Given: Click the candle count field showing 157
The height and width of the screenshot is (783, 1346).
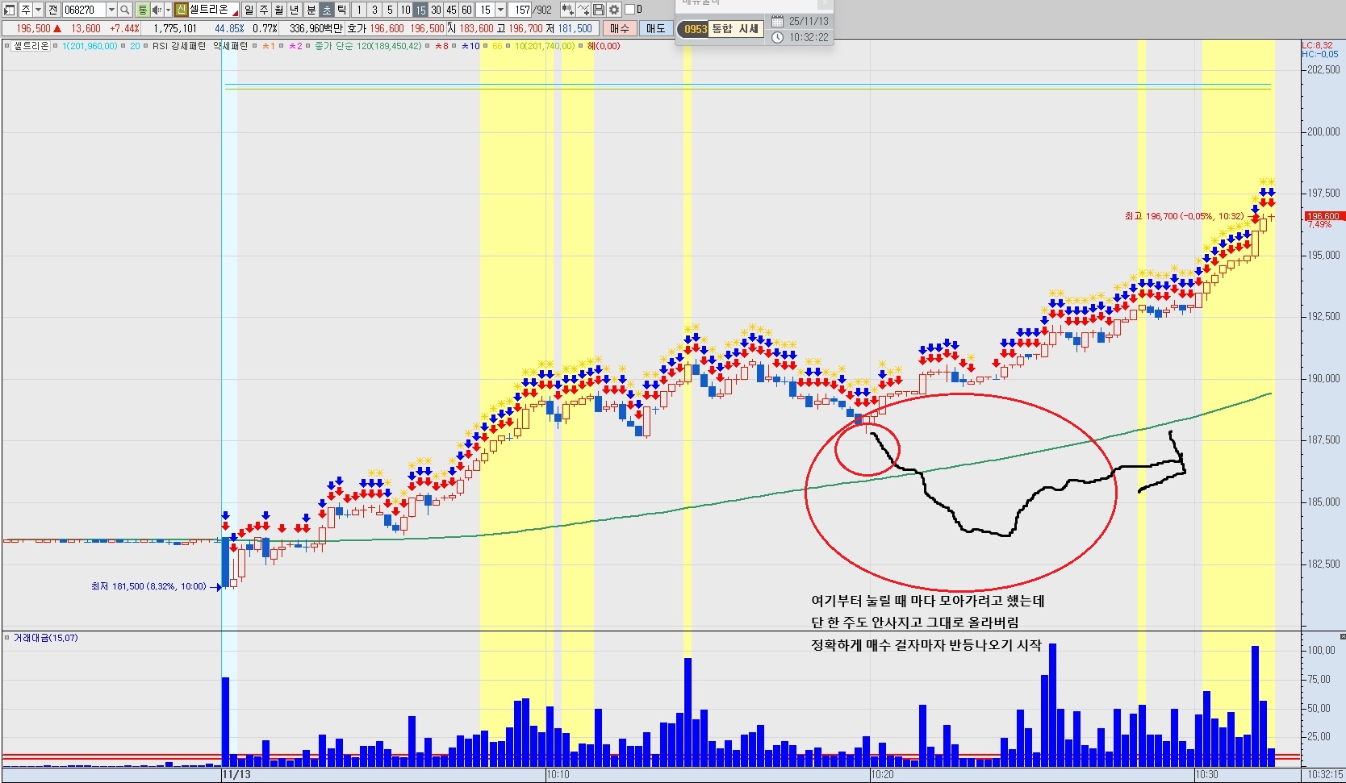Looking at the screenshot, I should coord(521,10).
